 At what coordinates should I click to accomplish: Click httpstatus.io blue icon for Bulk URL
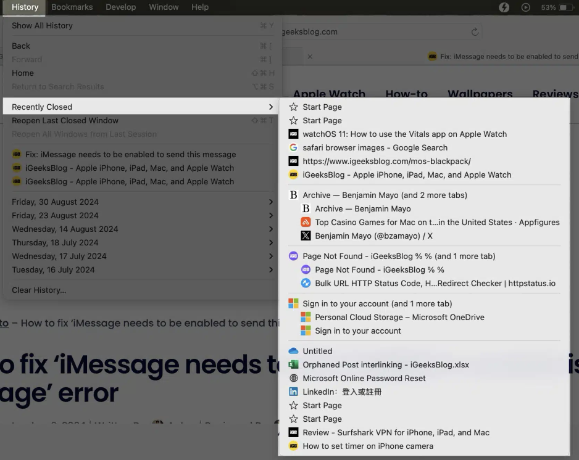(x=306, y=283)
